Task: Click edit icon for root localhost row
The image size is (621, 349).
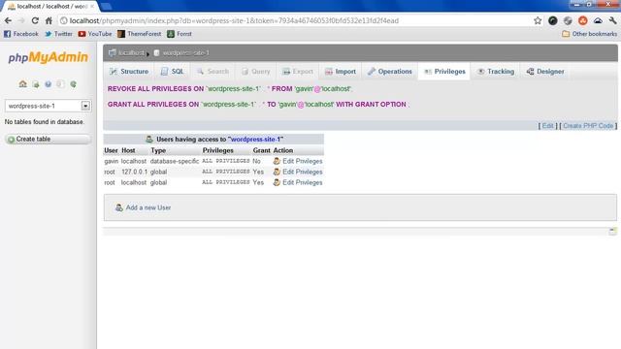Action: [x=277, y=182]
